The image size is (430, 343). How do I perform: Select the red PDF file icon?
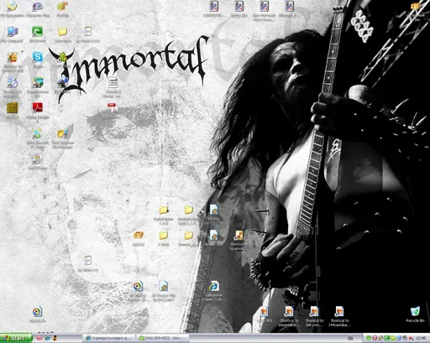point(113,107)
